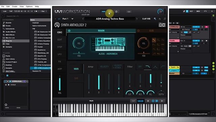Open User Library in Places
This screenshot has width=216, height=122.
point(10,59)
